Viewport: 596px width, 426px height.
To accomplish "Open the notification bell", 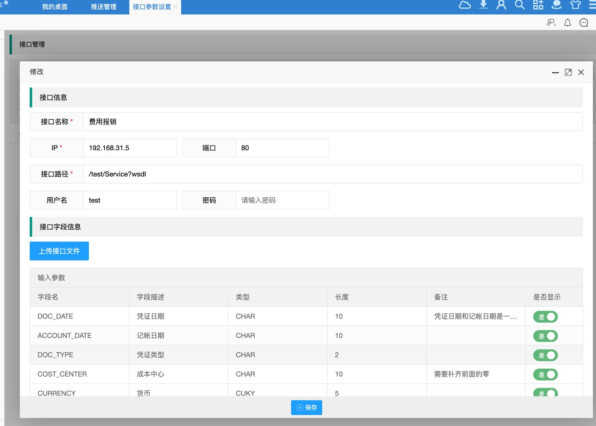I will [567, 23].
